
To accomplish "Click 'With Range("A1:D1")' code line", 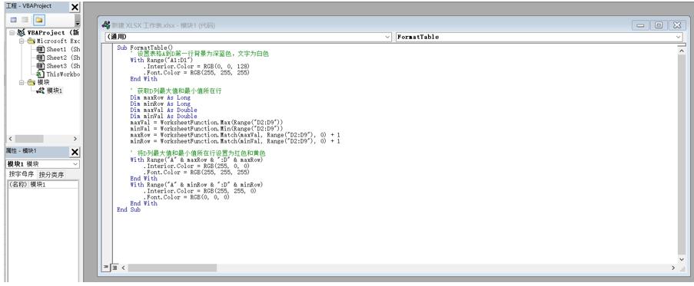I will (x=161, y=60).
